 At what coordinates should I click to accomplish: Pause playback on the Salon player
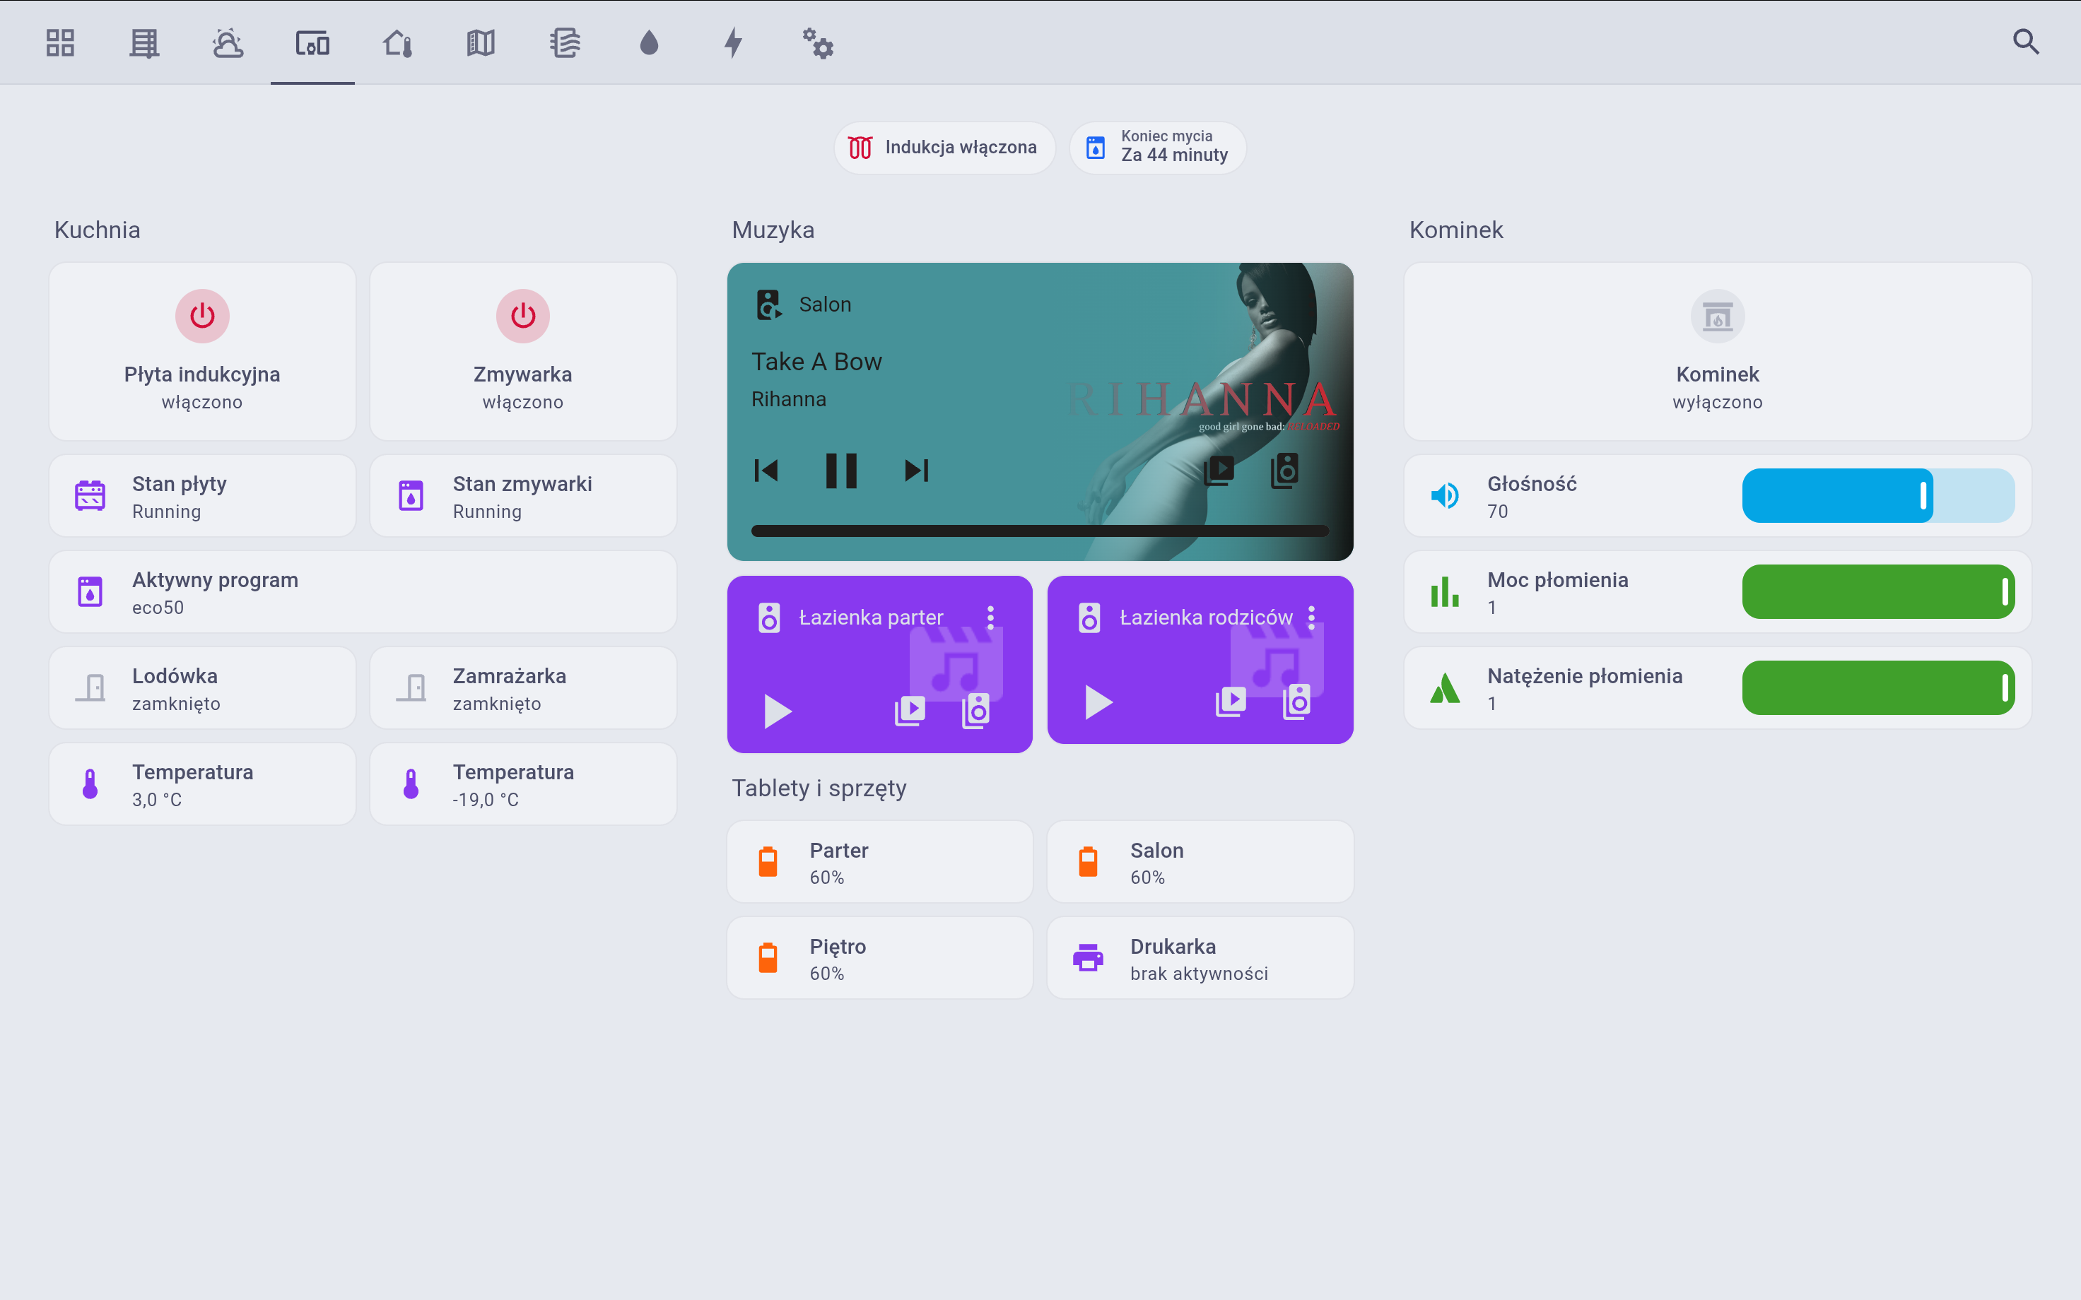click(x=841, y=471)
